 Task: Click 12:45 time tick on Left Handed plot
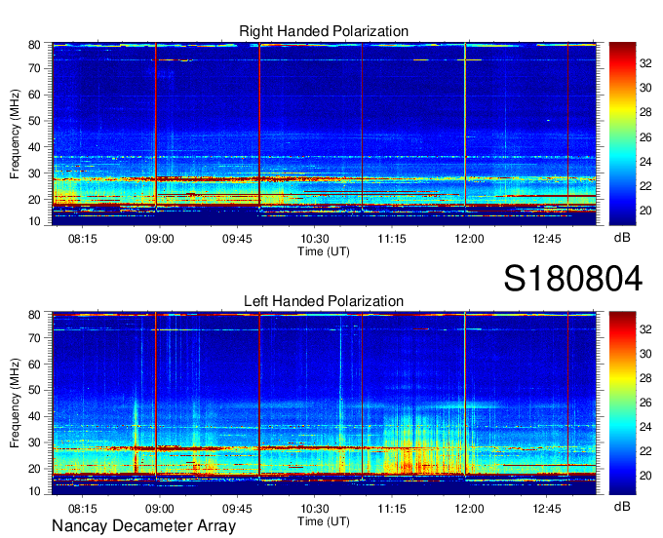pyautogui.click(x=547, y=509)
